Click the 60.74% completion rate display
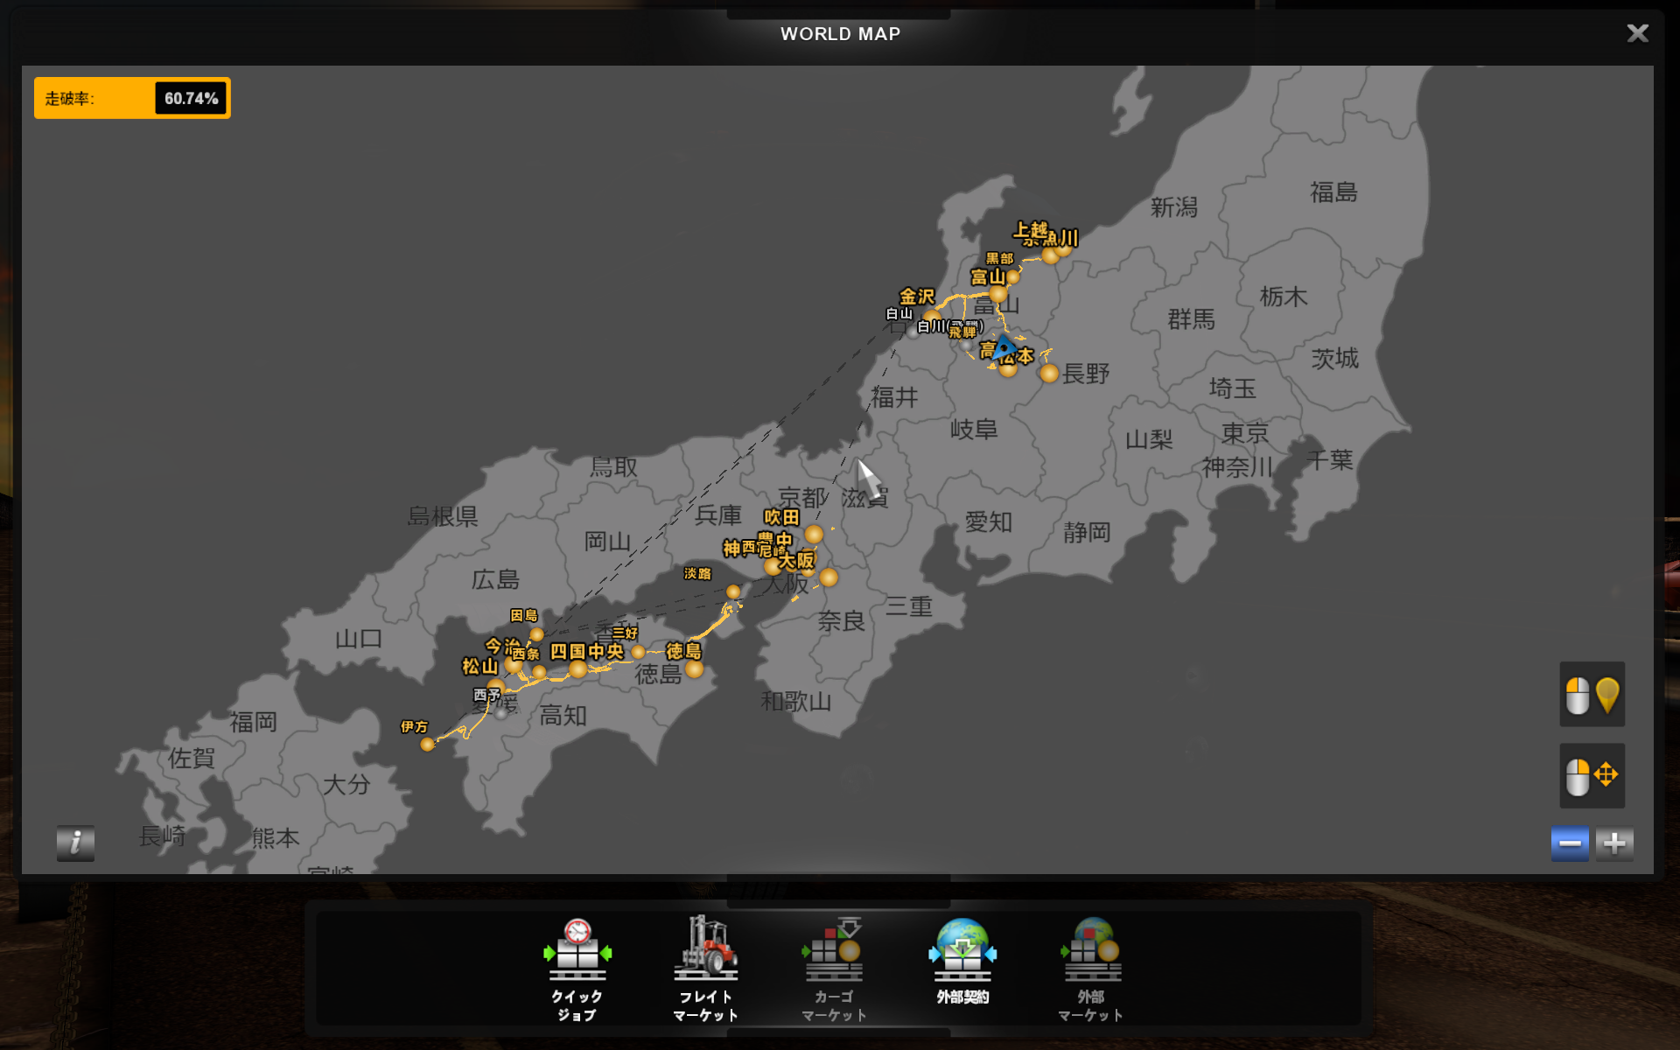Screen dimensions: 1680x1050 coord(189,98)
